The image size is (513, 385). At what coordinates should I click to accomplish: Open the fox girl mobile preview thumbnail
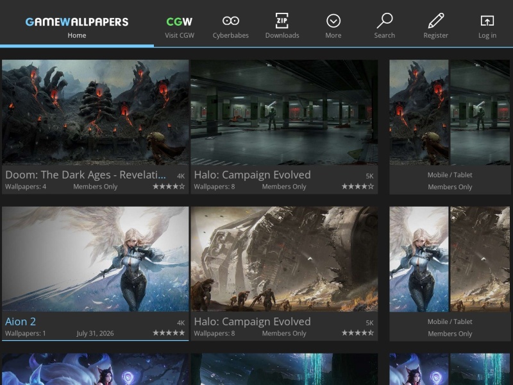coord(419,369)
